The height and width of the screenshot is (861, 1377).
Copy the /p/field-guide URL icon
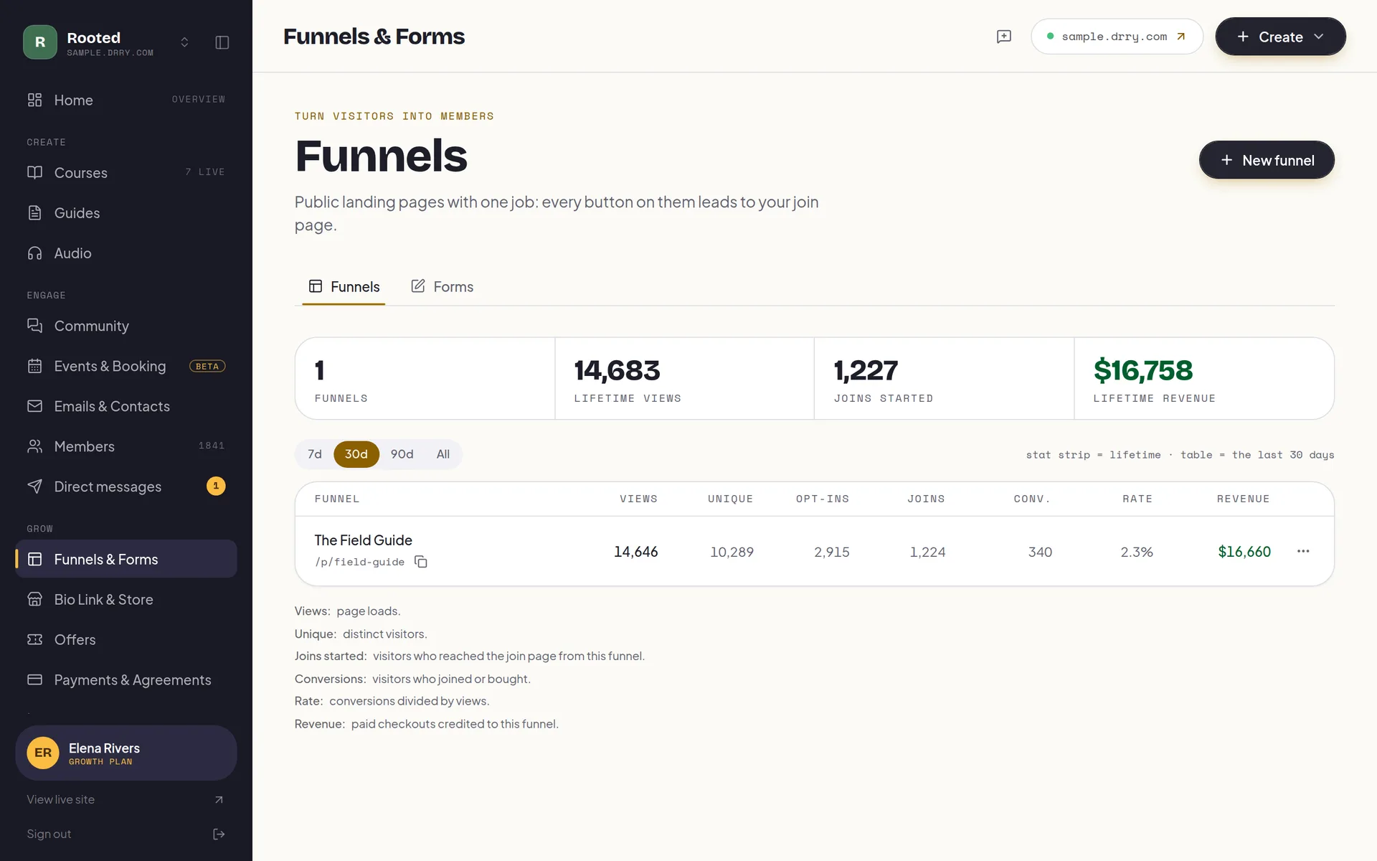coord(421,562)
